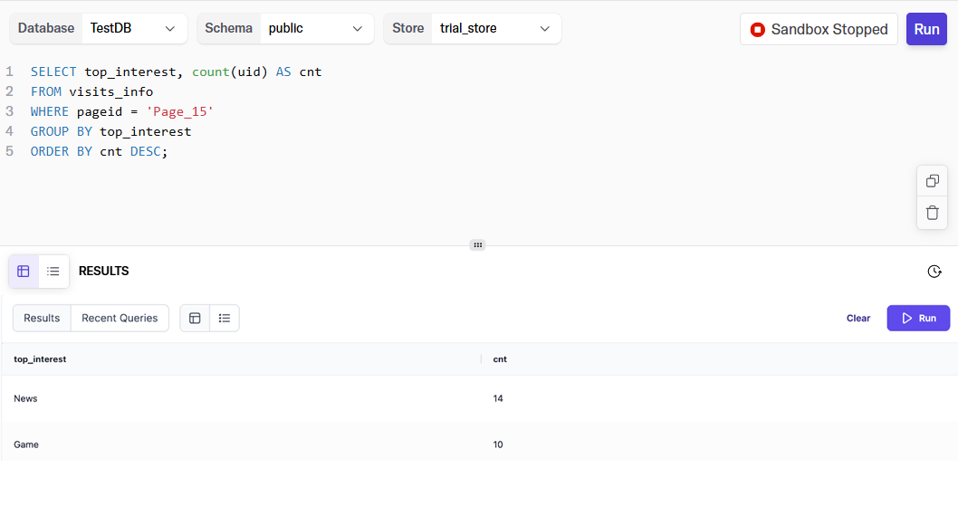Delete the query using the trash icon
Screen dimensions: 958x506
coord(932,213)
